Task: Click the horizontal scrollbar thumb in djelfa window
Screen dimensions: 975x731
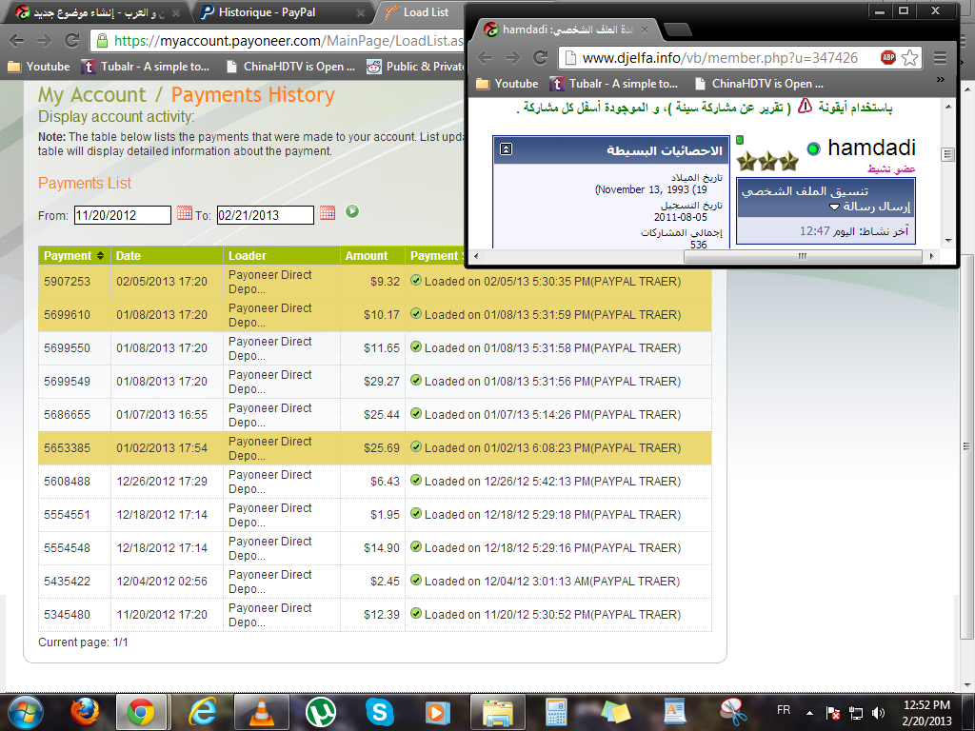Action: click(802, 256)
